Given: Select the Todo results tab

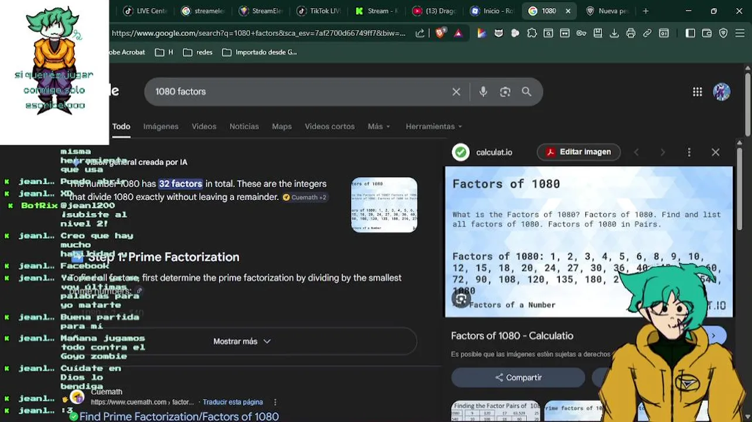Looking at the screenshot, I should tap(121, 126).
